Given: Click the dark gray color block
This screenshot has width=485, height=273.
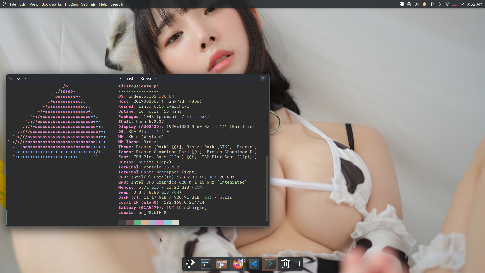Looking at the screenshot, I should point(122,222).
